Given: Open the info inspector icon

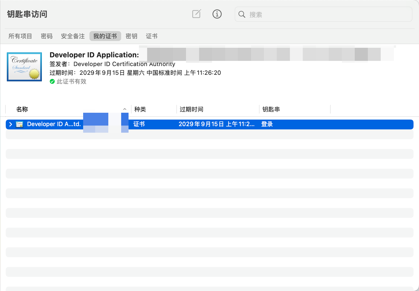Looking at the screenshot, I should (217, 14).
